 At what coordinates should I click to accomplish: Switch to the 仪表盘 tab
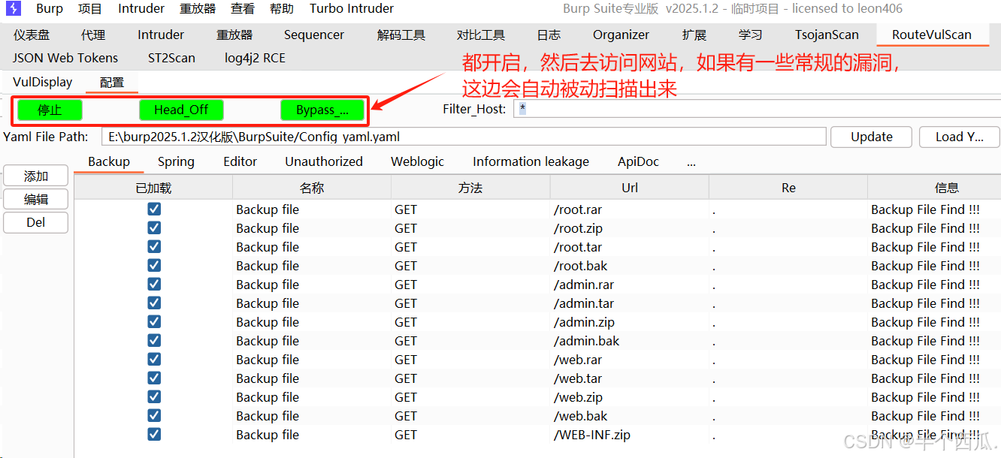point(32,35)
